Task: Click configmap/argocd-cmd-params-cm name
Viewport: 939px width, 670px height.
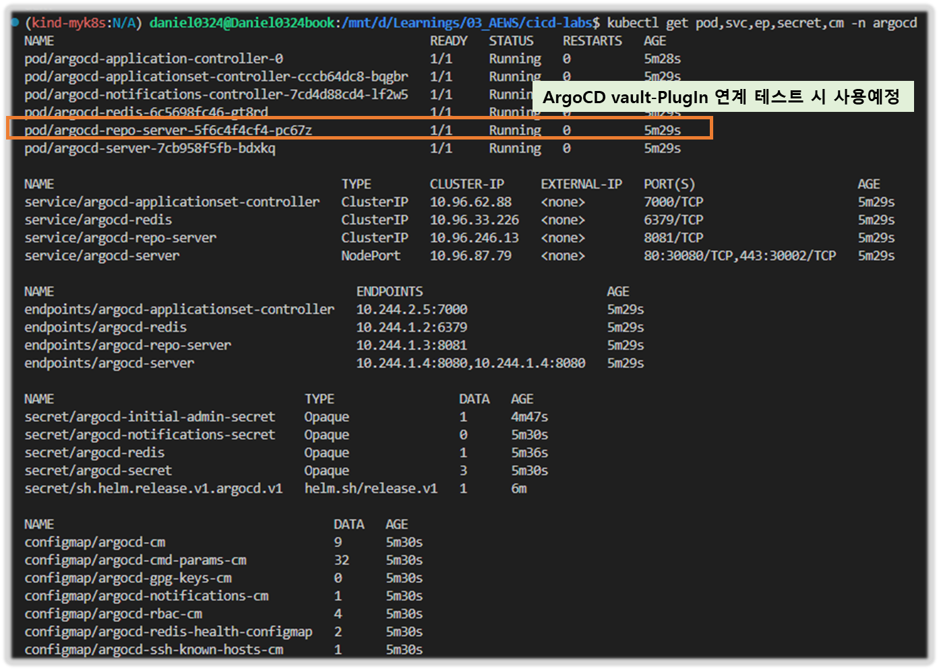Action: coord(135,560)
